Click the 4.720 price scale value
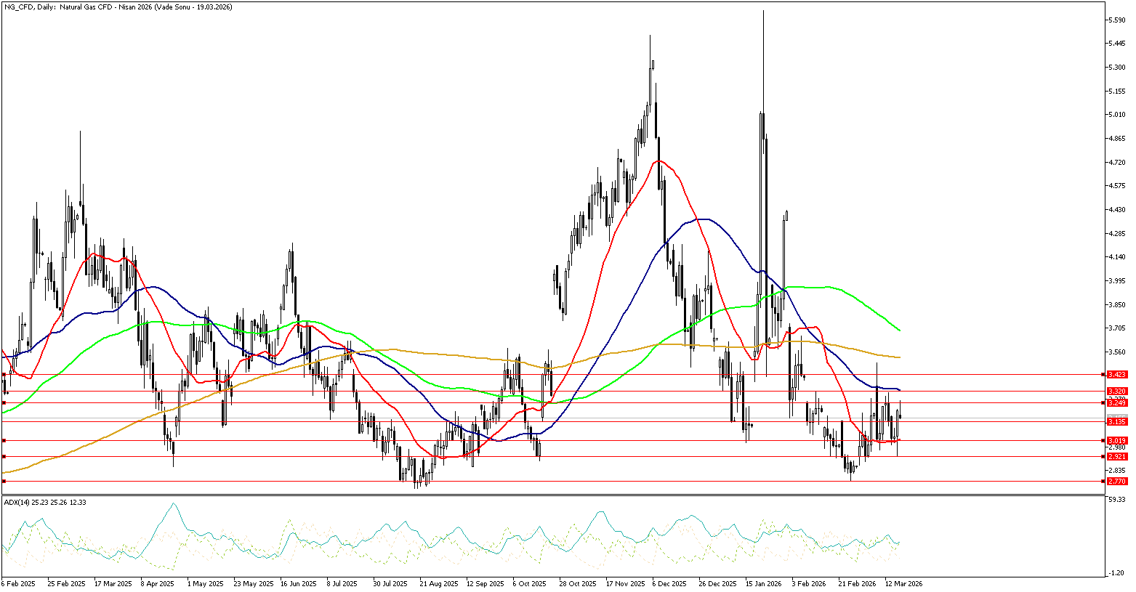Image resolution: width=1136 pixels, height=592 pixels. 1117,162
